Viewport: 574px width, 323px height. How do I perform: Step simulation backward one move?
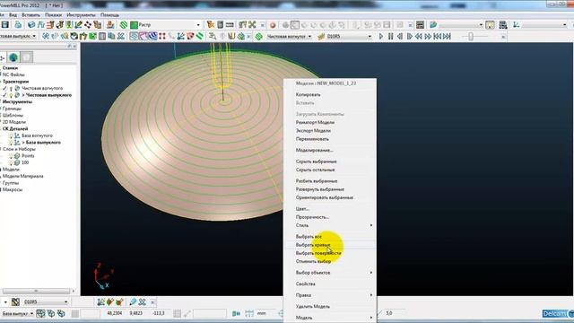tap(400, 36)
